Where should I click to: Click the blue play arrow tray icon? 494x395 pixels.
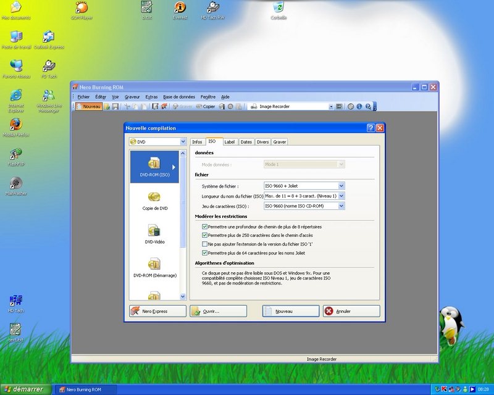point(472,389)
